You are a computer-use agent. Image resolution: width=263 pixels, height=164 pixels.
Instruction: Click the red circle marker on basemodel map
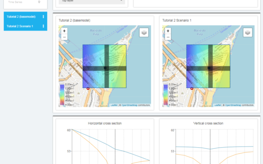coord(88,88)
